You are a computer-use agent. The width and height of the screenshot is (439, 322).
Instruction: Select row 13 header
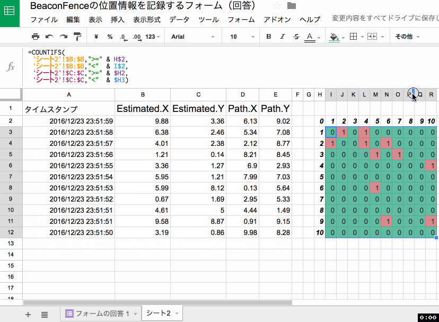click(11, 243)
